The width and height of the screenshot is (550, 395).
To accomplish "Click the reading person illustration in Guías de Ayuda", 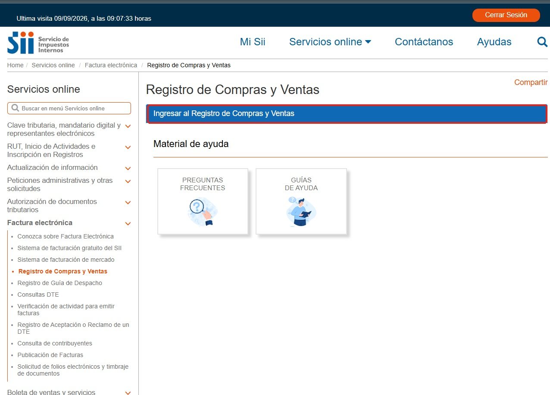I will point(301,211).
